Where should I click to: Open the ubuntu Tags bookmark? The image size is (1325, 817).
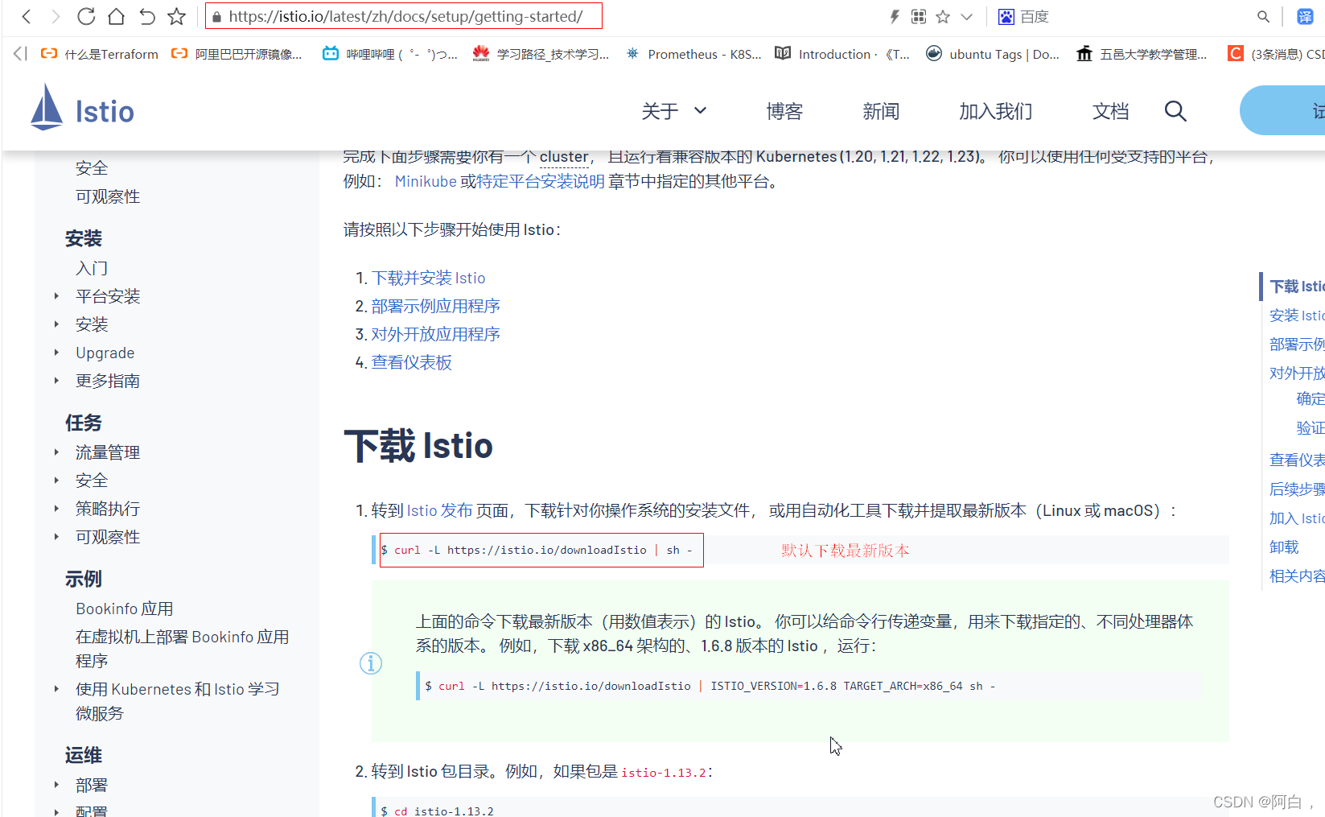993,54
